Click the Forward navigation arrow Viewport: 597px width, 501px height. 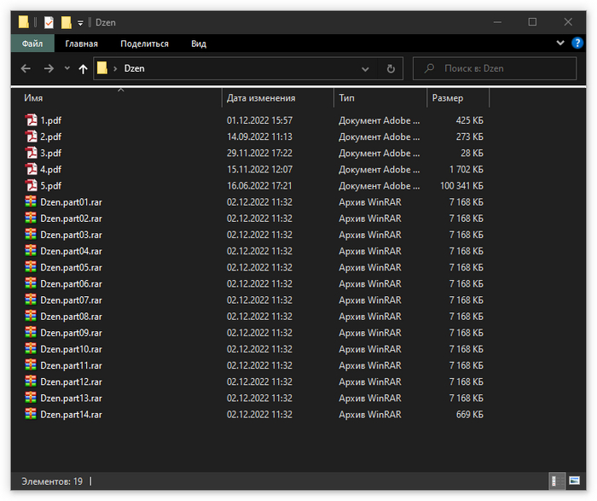[49, 69]
